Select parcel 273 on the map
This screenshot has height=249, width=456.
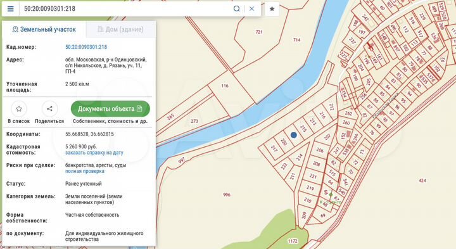194,121
